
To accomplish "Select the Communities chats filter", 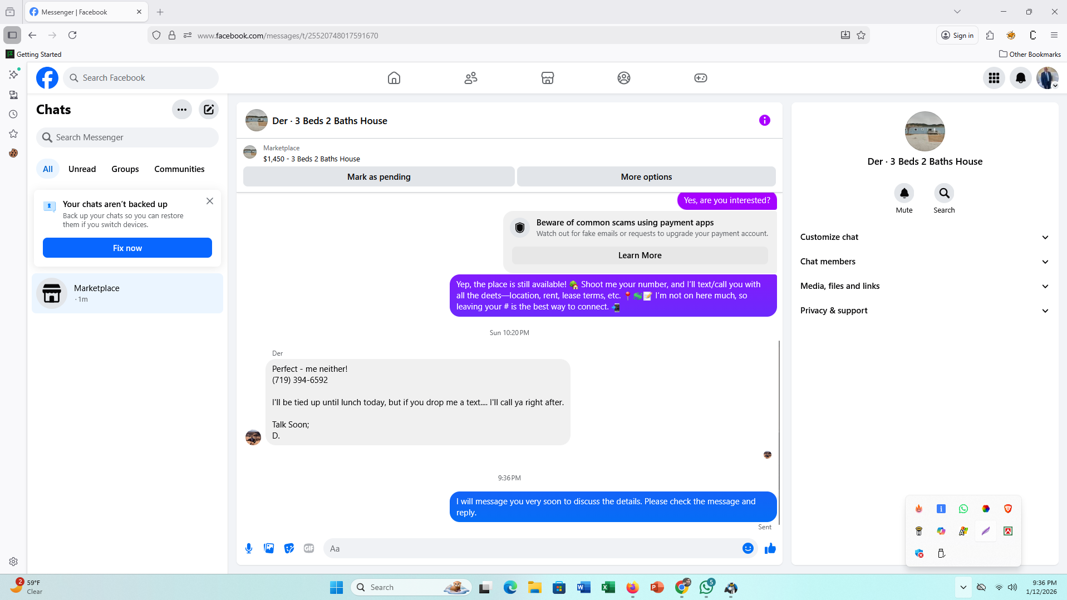I will [179, 169].
